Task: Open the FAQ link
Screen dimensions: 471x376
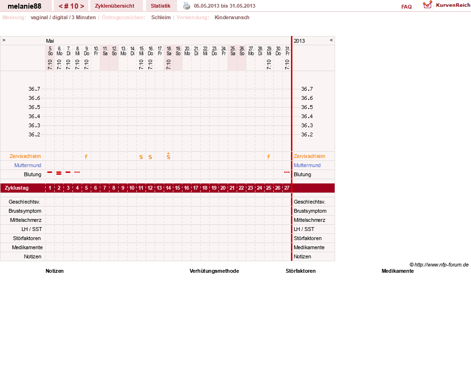Action: coord(406,7)
